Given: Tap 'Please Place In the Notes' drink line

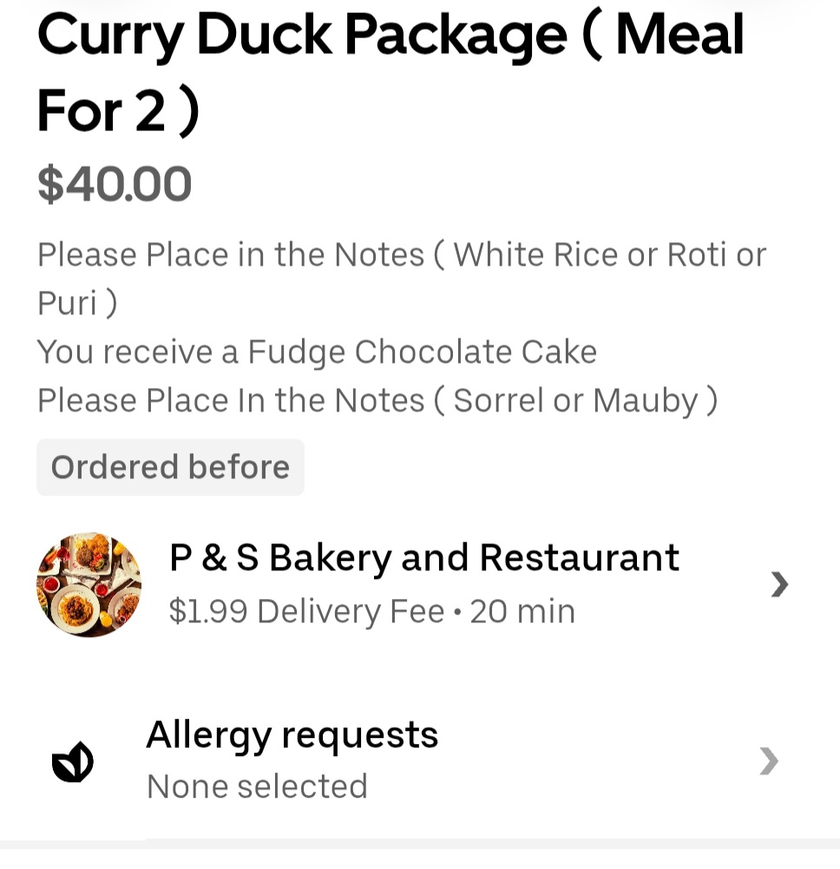Looking at the screenshot, I should pyautogui.click(x=231, y=400).
